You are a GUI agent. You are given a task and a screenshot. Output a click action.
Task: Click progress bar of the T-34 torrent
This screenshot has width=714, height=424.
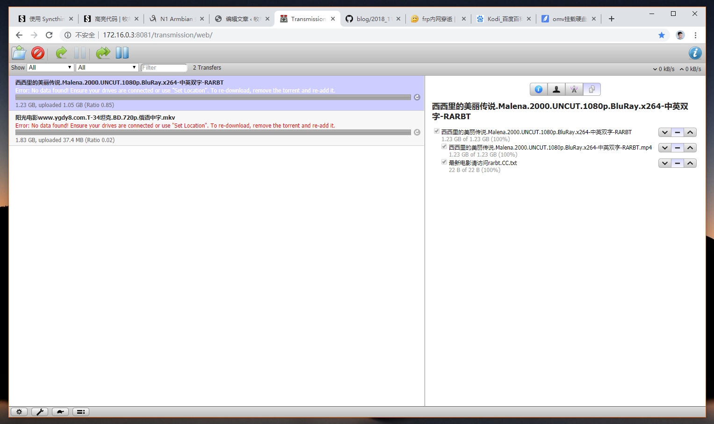pyautogui.click(x=213, y=132)
